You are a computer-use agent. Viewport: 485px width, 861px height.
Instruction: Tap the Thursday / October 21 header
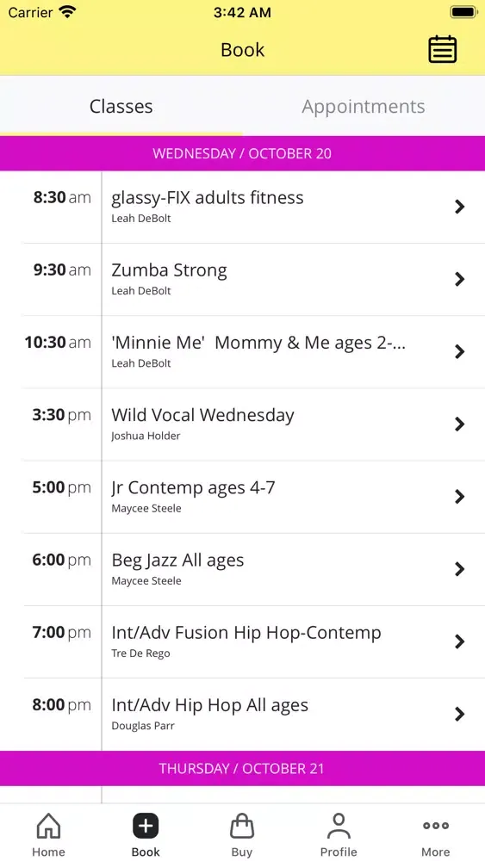point(242,768)
